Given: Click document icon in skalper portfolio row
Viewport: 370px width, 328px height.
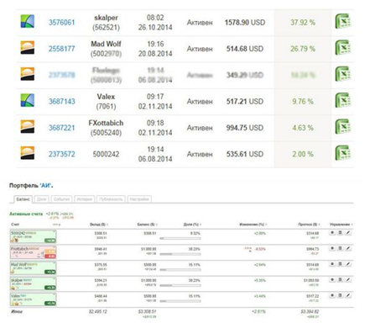Looking at the screenshot, I should pyautogui.click(x=340, y=280).
